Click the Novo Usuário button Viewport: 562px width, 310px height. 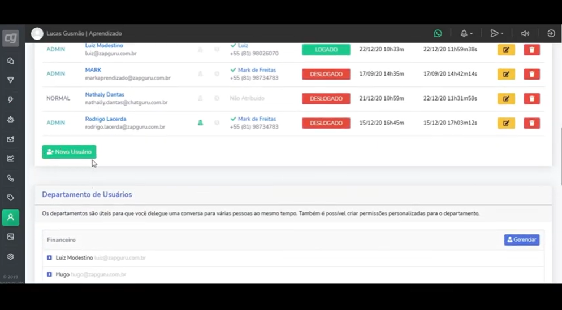pyautogui.click(x=69, y=152)
